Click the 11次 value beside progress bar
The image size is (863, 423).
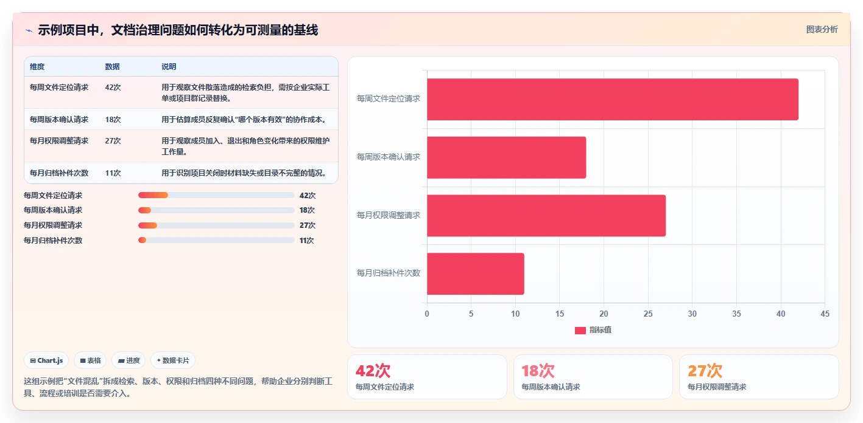click(x=306, y=241)
